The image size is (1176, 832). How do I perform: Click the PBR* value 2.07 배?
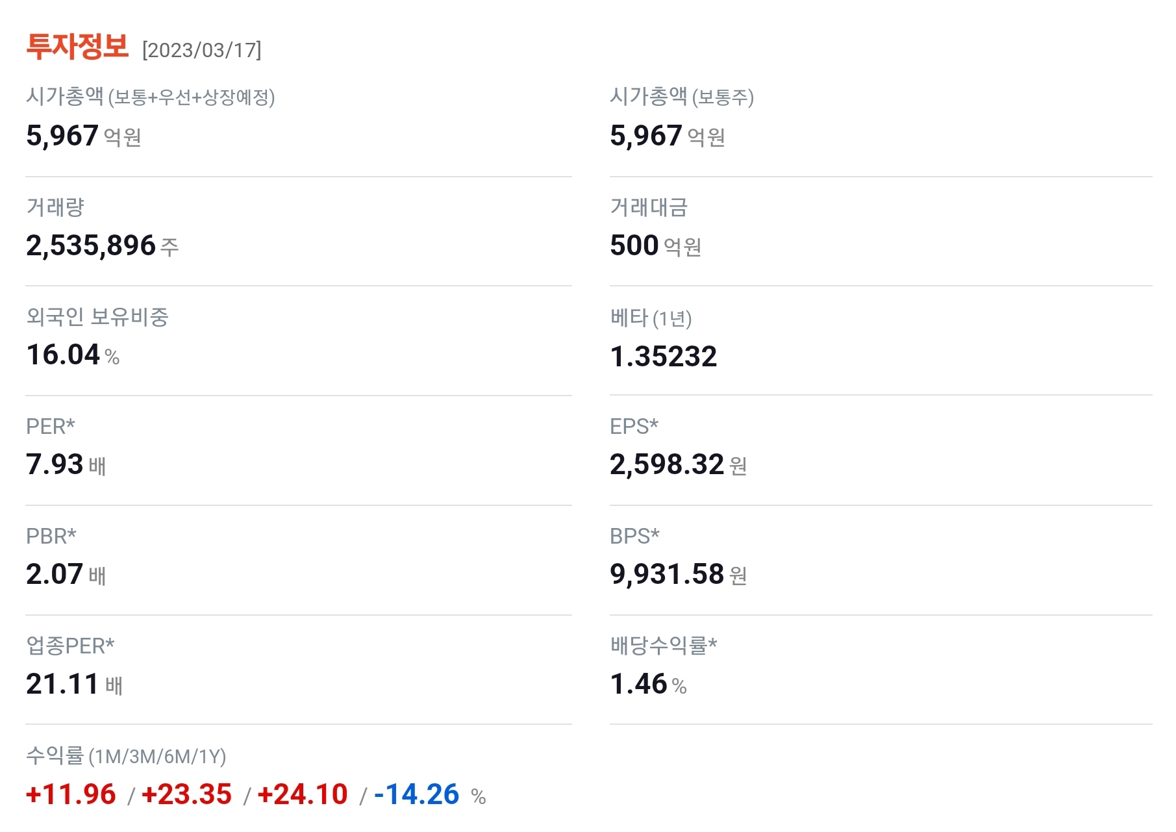[65, 575]
